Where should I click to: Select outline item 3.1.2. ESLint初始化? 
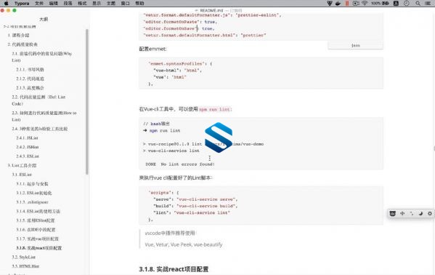34,193
